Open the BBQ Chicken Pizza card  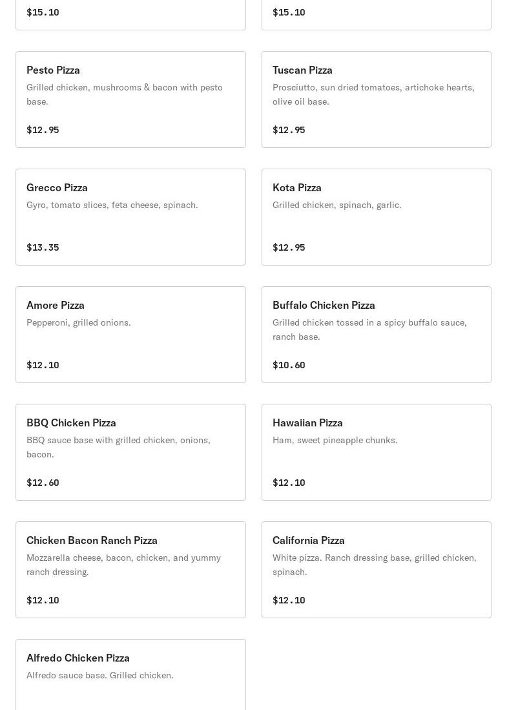(x=131, y=452)
